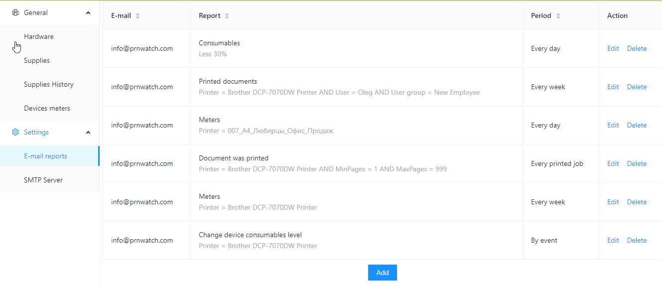Select Devices meters in sidebar
Image resolution: width=662 pixels, height=286 pixels.
[x=50, y=108]
